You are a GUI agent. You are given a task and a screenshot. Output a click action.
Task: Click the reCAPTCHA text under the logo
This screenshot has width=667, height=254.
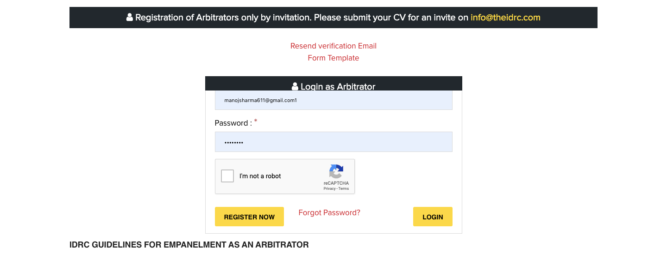click(x=336, y=183)
